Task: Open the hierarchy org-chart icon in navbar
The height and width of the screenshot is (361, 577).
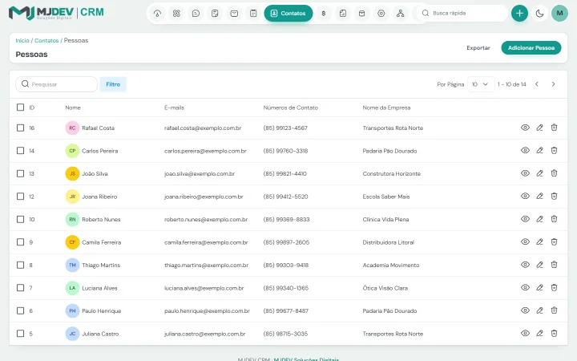Action: (401, 14)
